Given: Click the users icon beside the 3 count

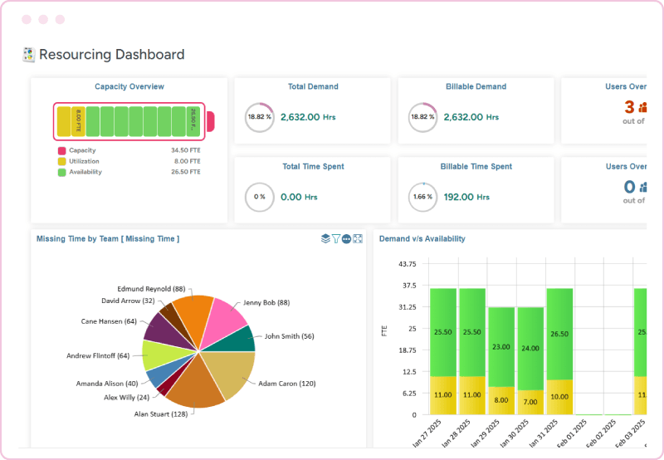Looking at the screenshot, I should coord(642,107).
